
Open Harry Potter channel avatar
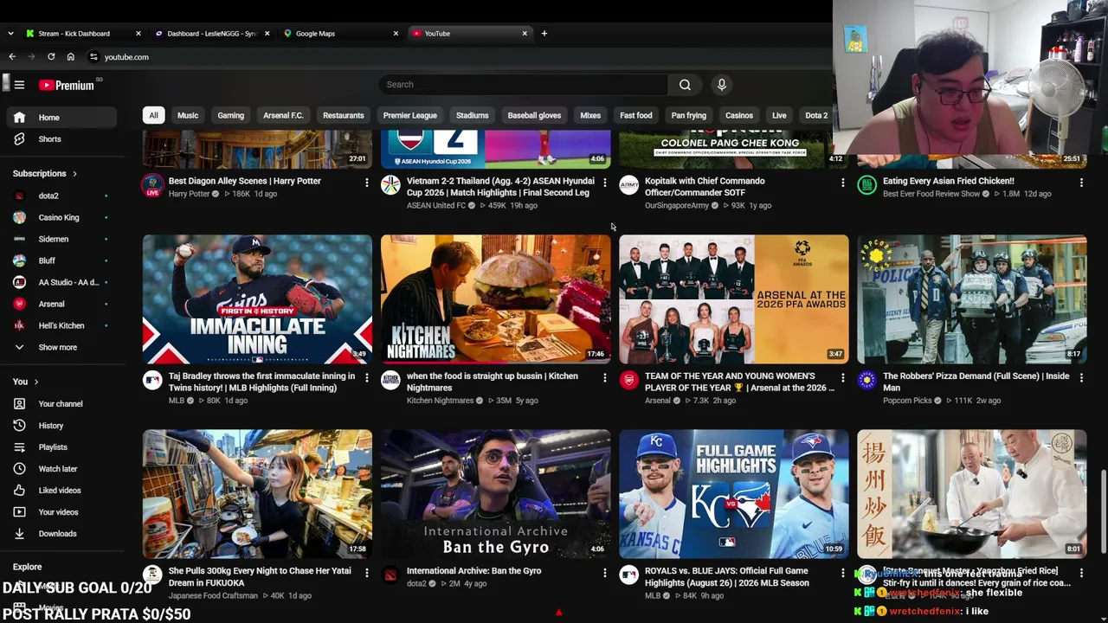point(152,185)
